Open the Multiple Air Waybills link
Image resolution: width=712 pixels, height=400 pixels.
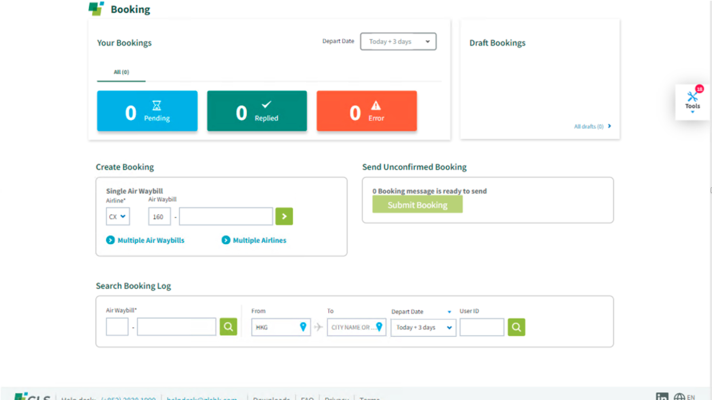click(151, 240)
